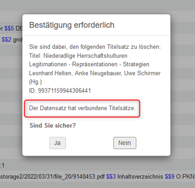Click the 'Bestätigung erforderlich' dialog title
195x188 pixels.
pyautogui.click(x=72, y=25)
